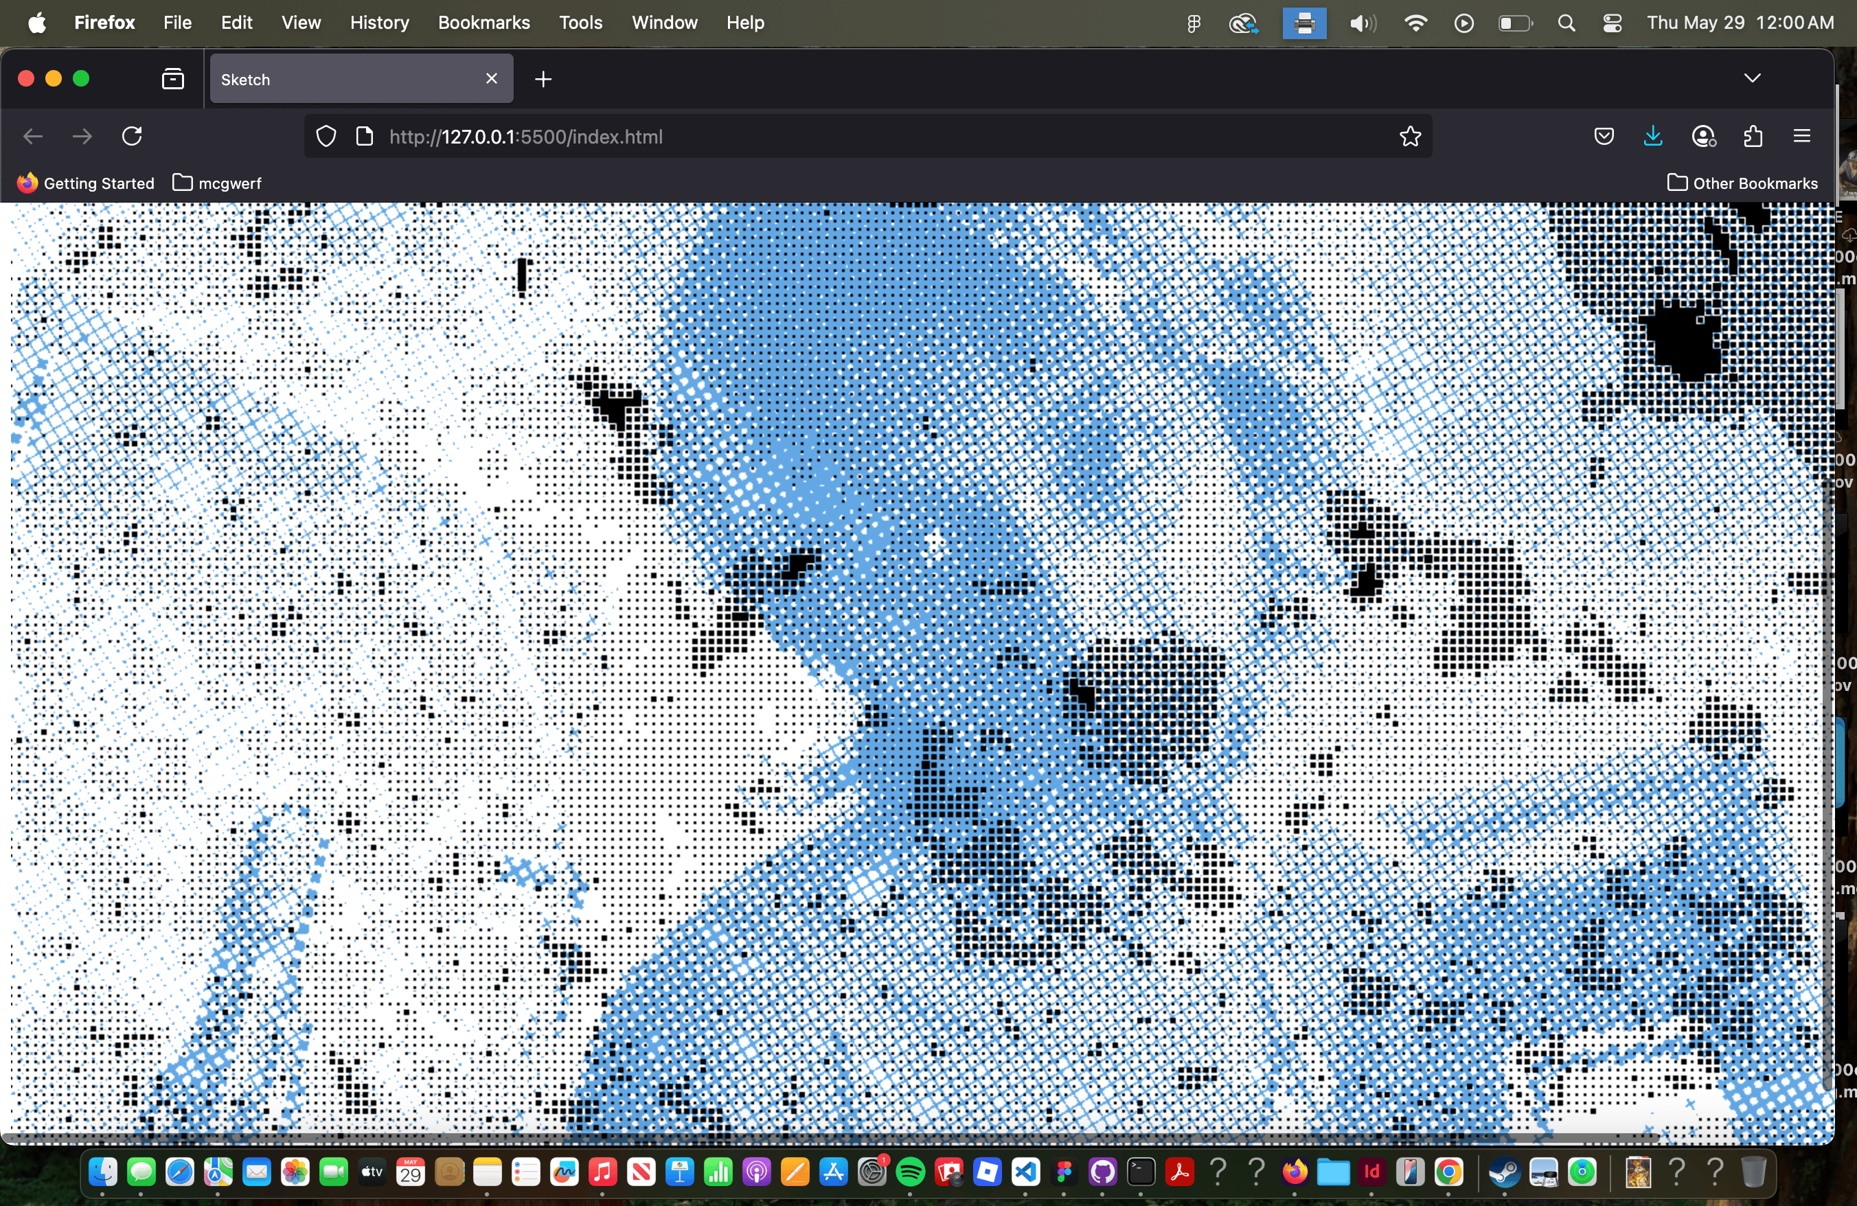This screenshot has height=1206, width=1857.
Task: Open the Downloads panel
Action: tap(1652, 137)
